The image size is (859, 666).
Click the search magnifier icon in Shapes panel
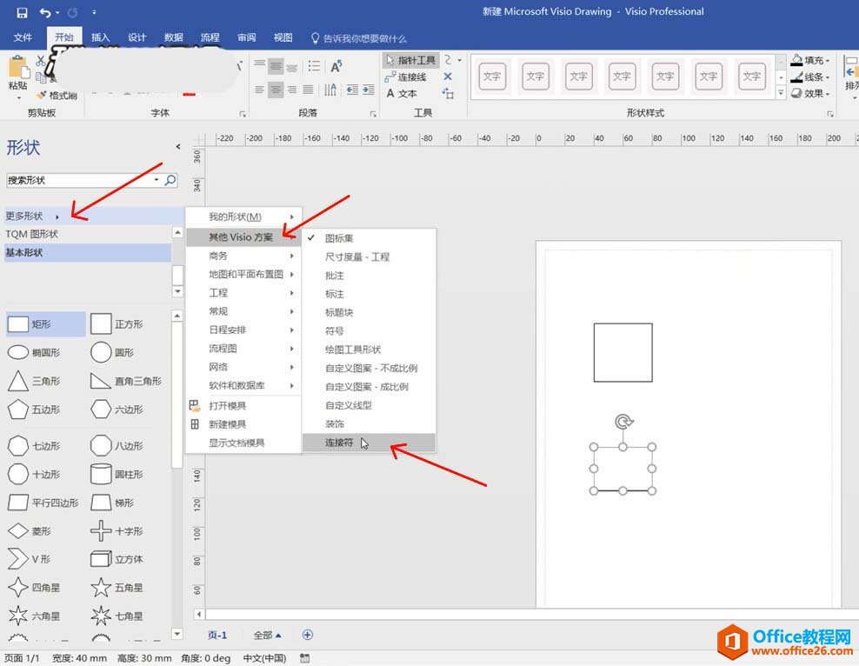[170, 180]
